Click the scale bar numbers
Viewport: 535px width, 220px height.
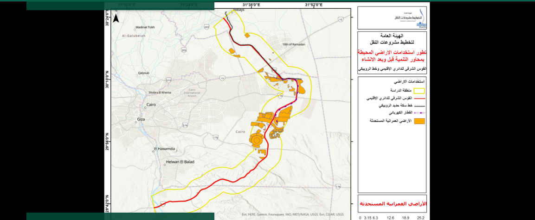[391, 217]
